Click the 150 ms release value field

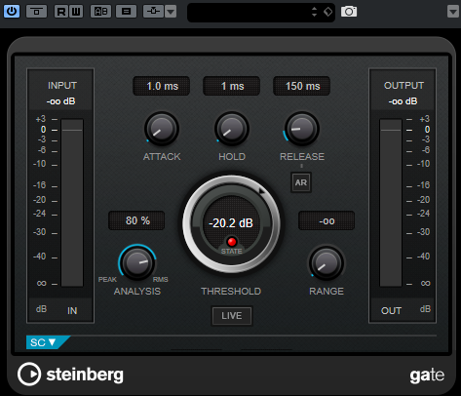[302, 86]
